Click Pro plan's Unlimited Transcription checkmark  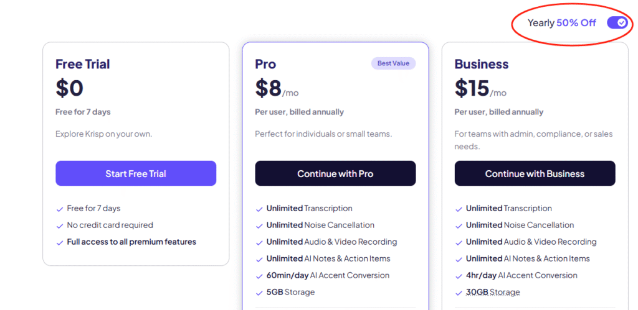tap(259, 209)
